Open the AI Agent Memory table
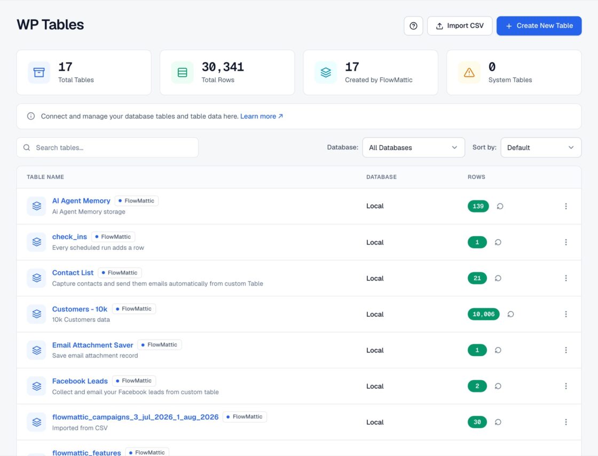 81,201
